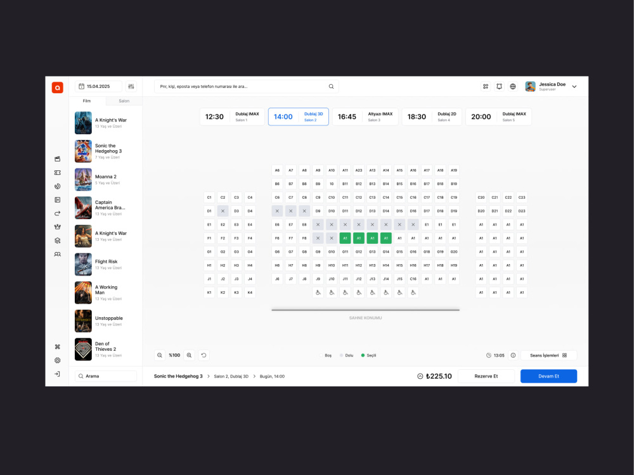Reset seat map zoom rotation icon
The image size is (634, 475).
(204, 355)
